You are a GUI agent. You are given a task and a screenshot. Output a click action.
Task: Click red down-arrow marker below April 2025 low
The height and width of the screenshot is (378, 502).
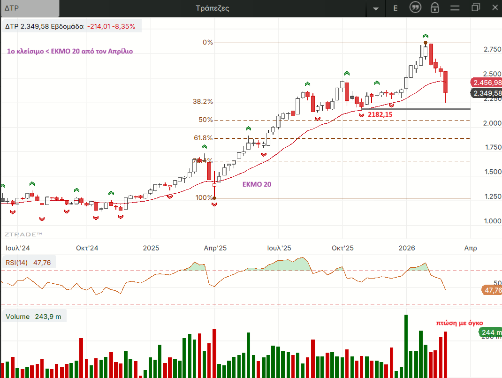click(214, 205)
